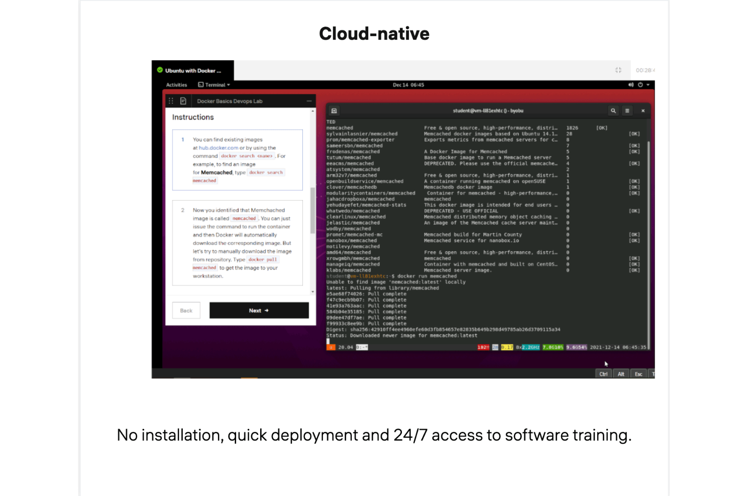Click the power icon in top bar
The image size is (748, 496).
(640, 85)
